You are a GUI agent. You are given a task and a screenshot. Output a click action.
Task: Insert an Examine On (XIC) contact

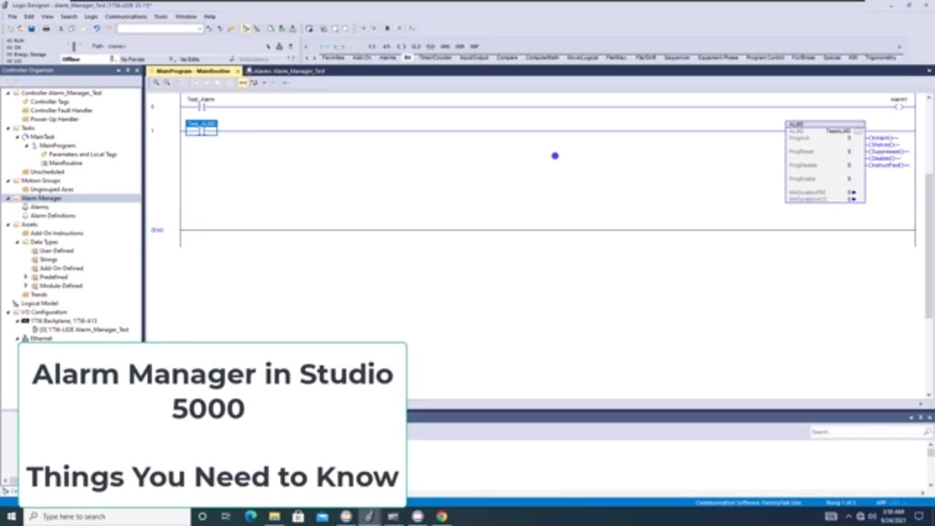[x=372, y=46]
